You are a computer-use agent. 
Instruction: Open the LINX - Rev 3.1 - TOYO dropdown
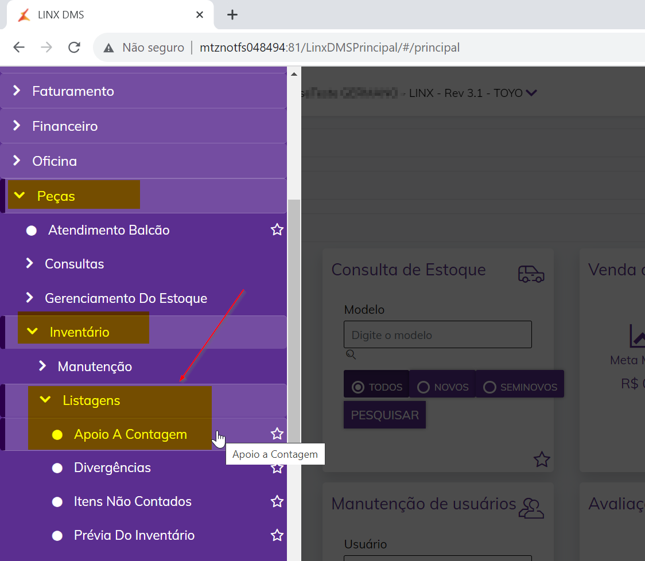(473, 93)
